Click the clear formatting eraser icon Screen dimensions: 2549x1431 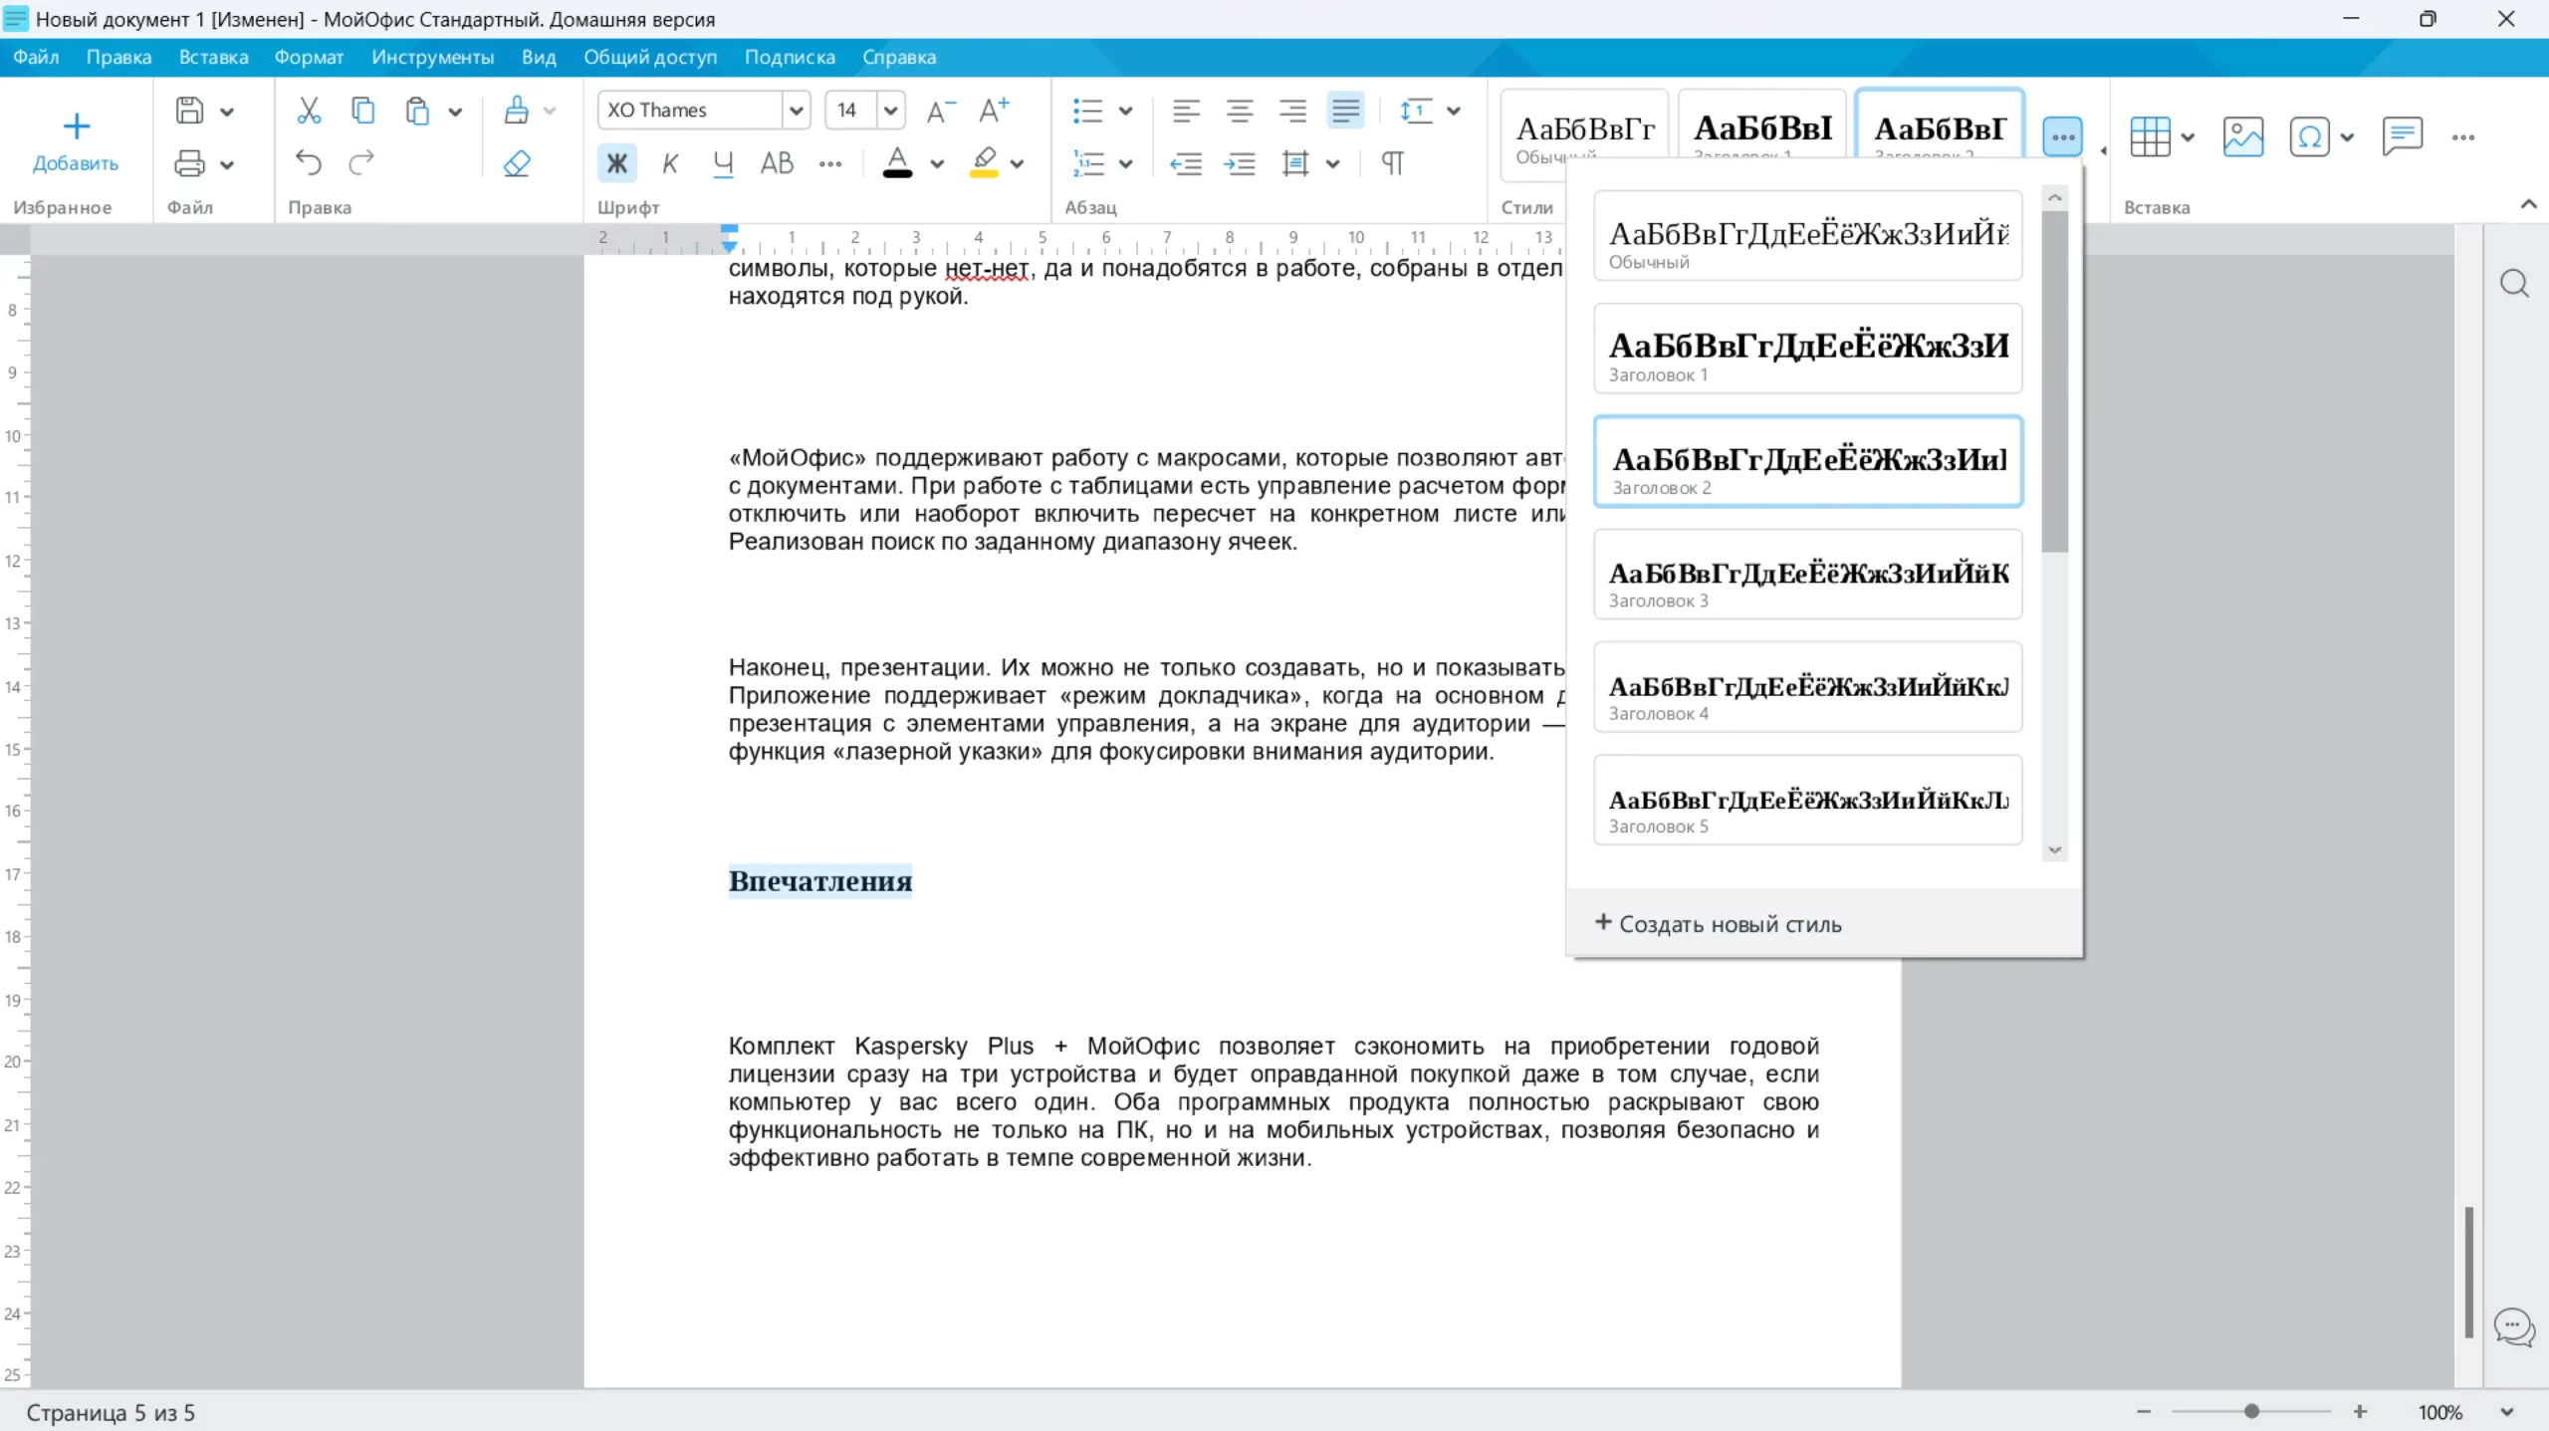(x=517, y=162)
